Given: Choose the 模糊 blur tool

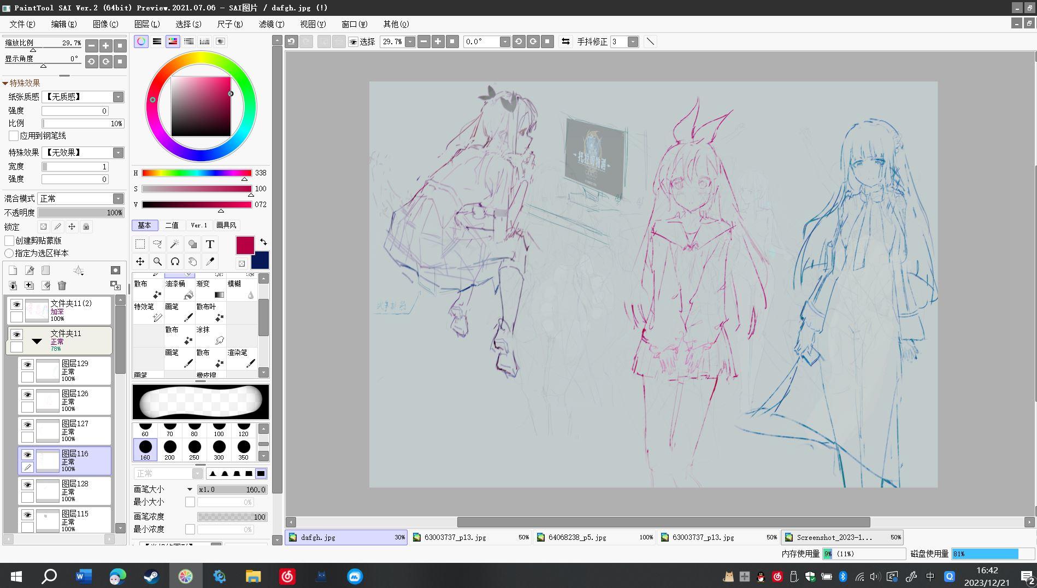Looking at the screenshot, I should click(x=241, y=290).
